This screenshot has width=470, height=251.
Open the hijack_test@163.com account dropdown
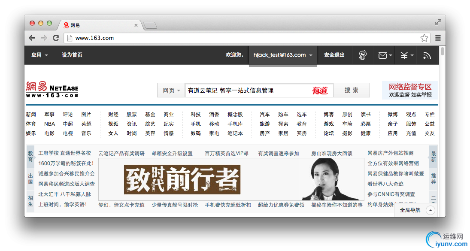[x=283, y=55]
